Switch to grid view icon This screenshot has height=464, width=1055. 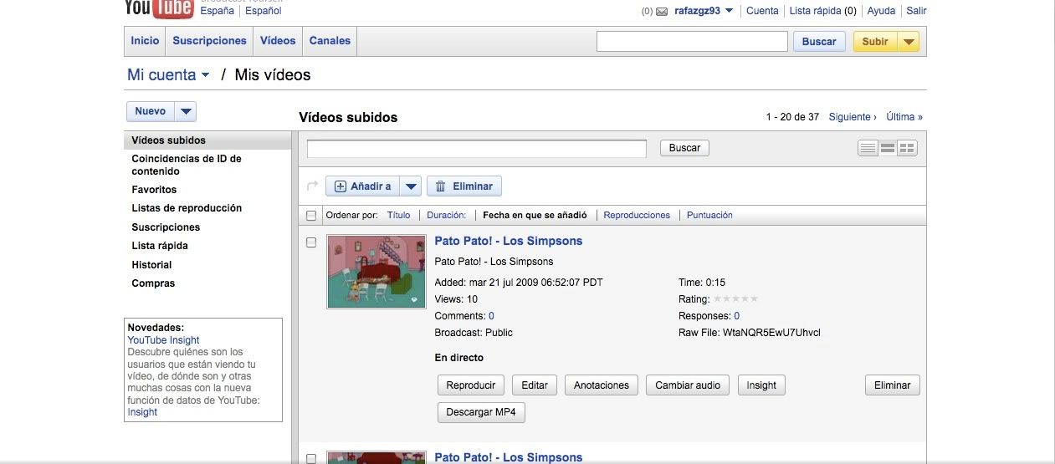tap(907, 148)
